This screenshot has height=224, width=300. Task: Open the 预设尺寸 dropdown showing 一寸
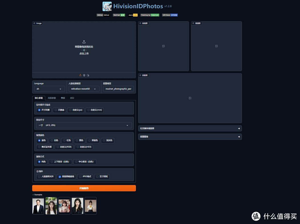(x=84, y=125)
